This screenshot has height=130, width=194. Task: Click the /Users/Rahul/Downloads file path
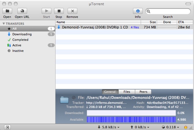[x=138, y=98]
